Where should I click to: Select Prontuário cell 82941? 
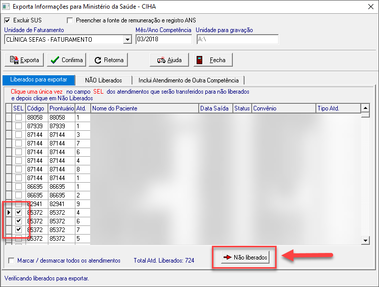(x=62, y=204)
